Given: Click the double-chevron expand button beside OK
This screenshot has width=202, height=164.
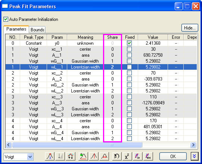Looking at the screenshot, I should pyautogui.click(x=195, y=156).
